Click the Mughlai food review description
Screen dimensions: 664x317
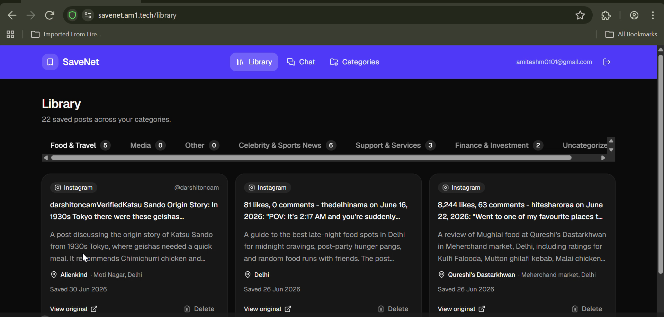tap(522, 246)
